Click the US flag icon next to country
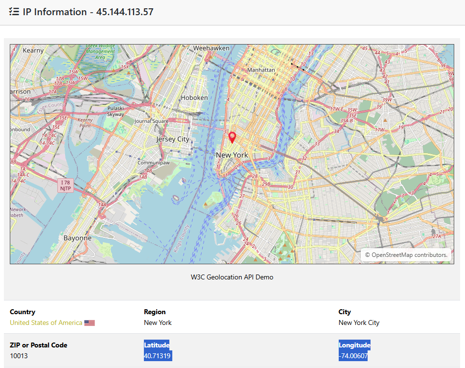 click(90, 323)
